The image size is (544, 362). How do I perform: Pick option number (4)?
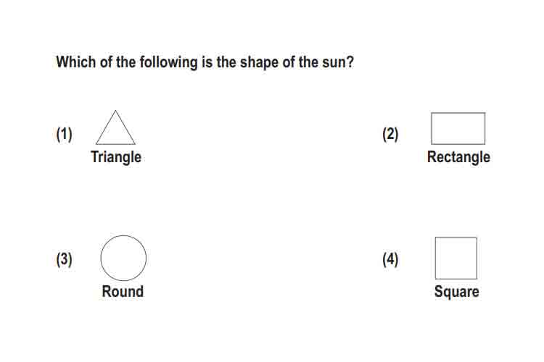pyautogui.click(x=390, y=259)
